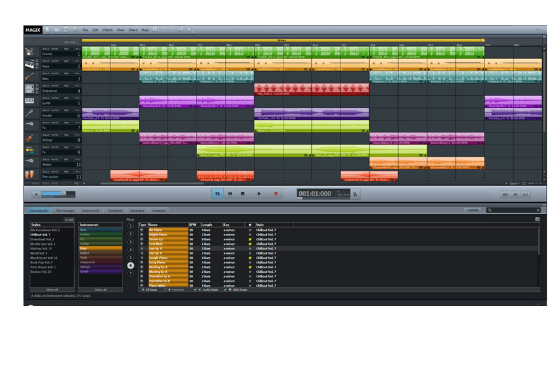Open the FX dropdown on Bass track

click(77, 74)
